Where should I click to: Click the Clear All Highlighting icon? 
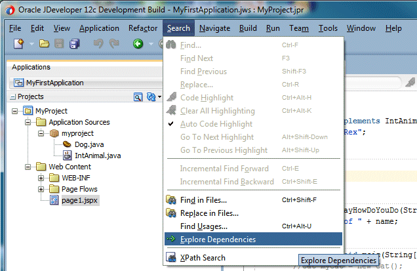172,110
